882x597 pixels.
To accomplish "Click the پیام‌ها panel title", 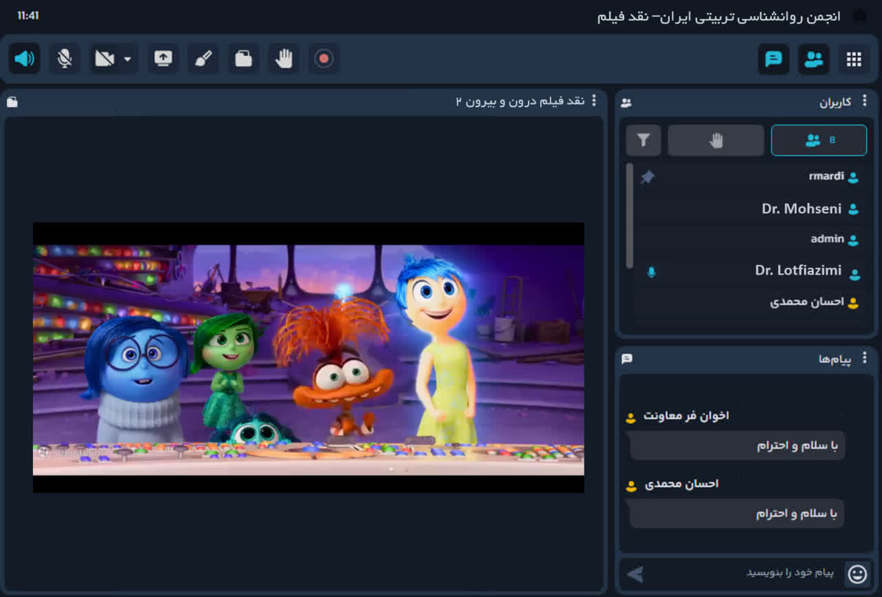I will point(834,359).
